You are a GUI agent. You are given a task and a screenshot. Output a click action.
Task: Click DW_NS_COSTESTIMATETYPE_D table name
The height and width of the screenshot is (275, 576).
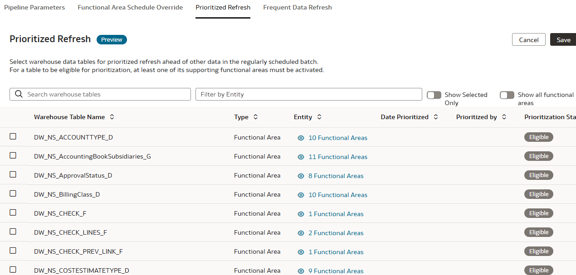[82, 270]
